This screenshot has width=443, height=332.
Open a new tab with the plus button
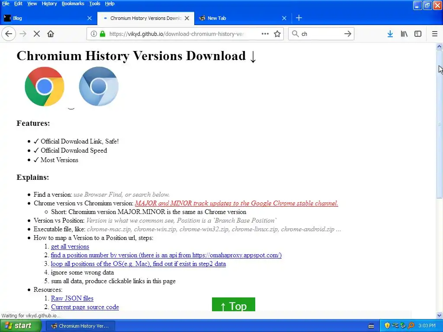tap(299, 18)
